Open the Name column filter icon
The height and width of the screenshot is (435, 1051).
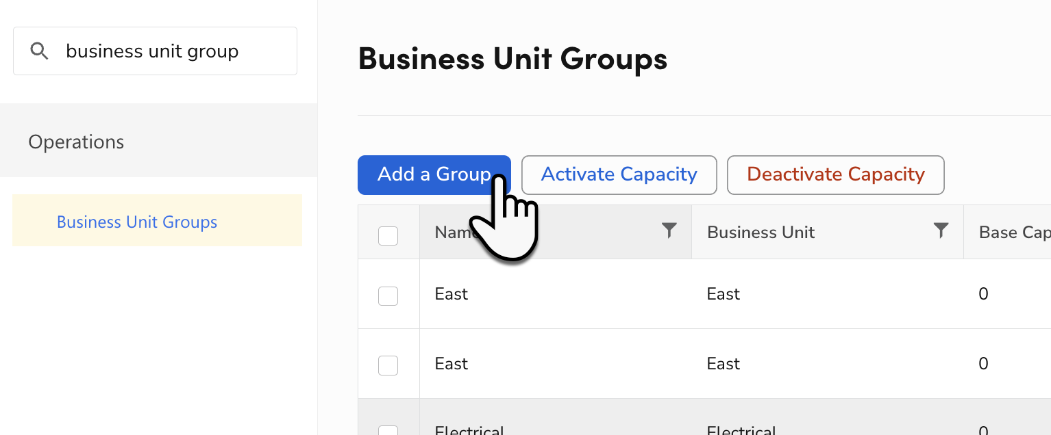point(669,230)
